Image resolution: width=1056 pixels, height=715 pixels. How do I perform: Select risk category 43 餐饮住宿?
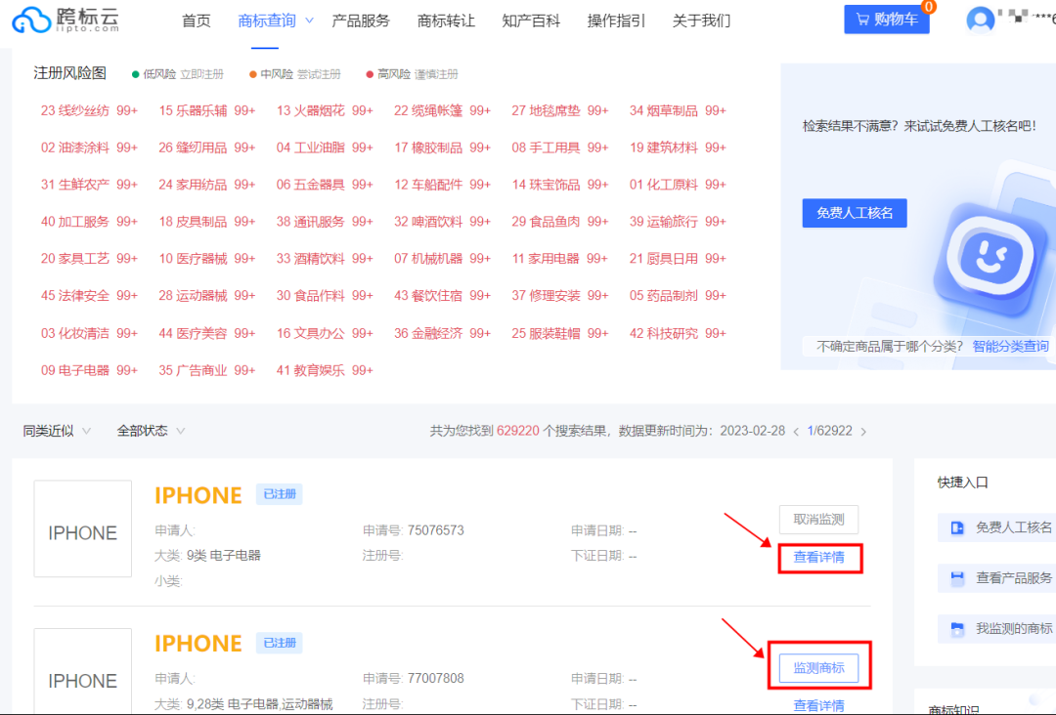[x=443, y=295]
